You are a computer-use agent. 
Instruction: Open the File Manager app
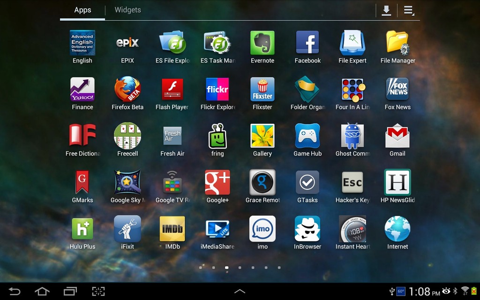pos(397,43)
